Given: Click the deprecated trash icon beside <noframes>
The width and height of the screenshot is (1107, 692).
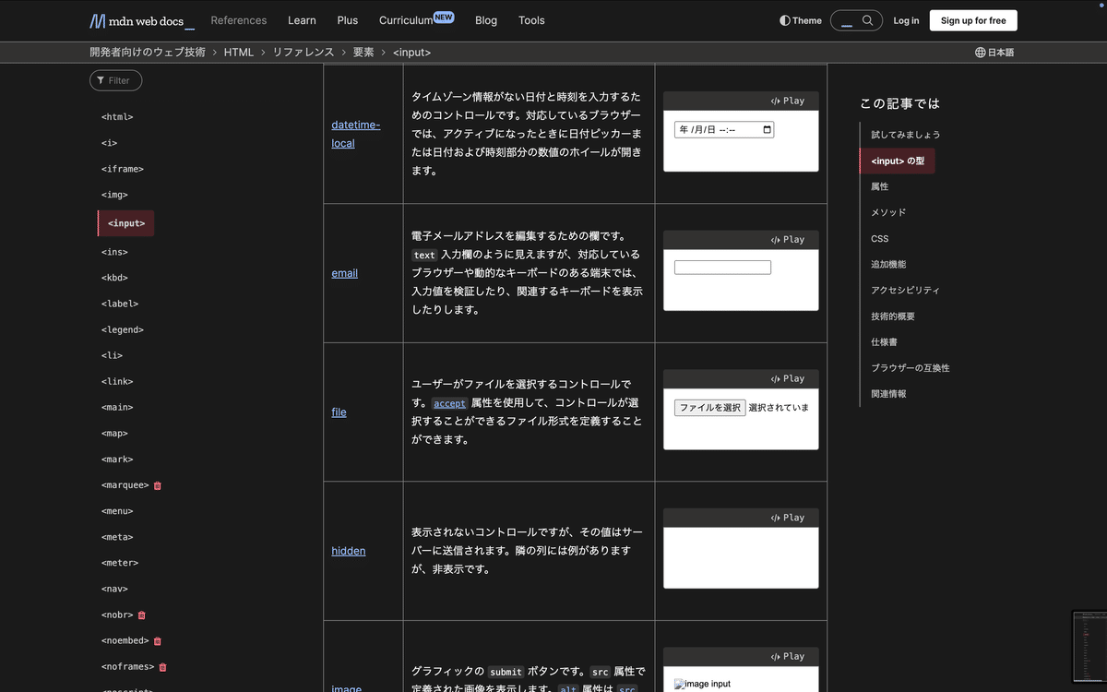Looking at the screenshot, I should (162, 666).
